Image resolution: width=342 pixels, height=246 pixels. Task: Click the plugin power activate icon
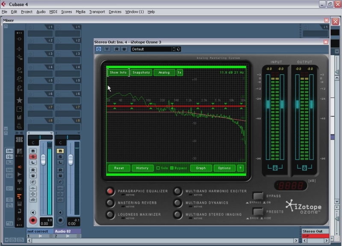pyautogui.click(x=99, y=49)
